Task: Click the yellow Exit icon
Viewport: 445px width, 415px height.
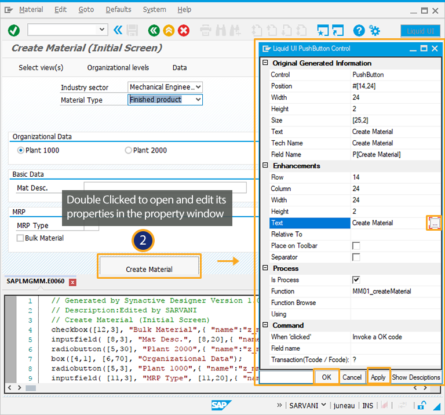Action: [169, 30]
